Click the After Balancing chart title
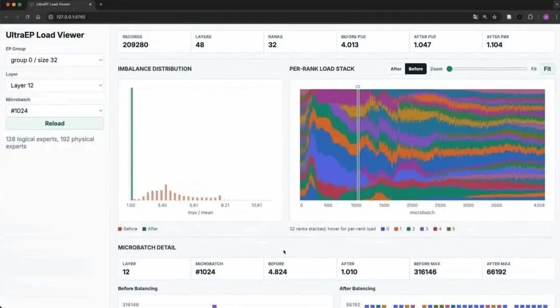Image resolution: width=560 pixels, height=308 pixels. [x=357, y=288]
